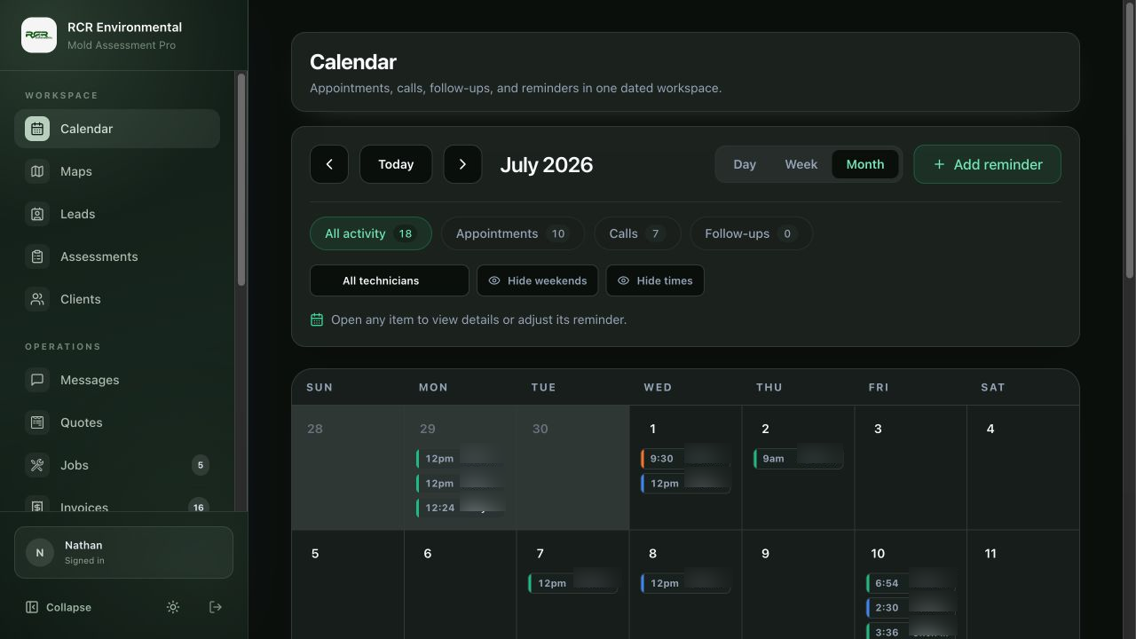Screen dimensions: 1136x639
Task: Click the Clients people icon
Action: [x=37, y=299]
